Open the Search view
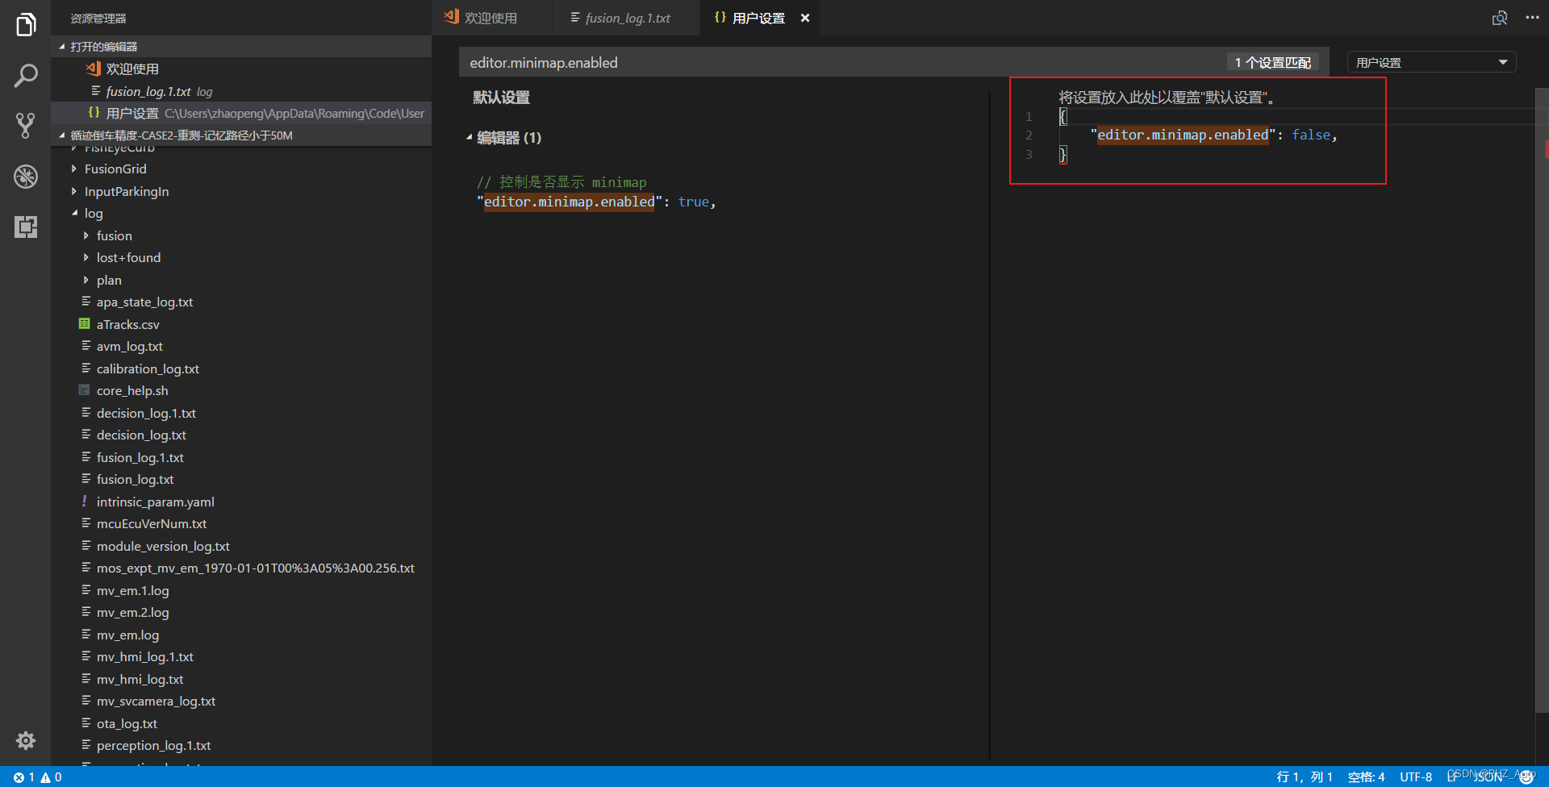 [25, 75]
